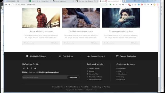Viewport: 165px width, 93px height.
Task: Open post thumbnail of person in jeans
Action: [81, 18]
